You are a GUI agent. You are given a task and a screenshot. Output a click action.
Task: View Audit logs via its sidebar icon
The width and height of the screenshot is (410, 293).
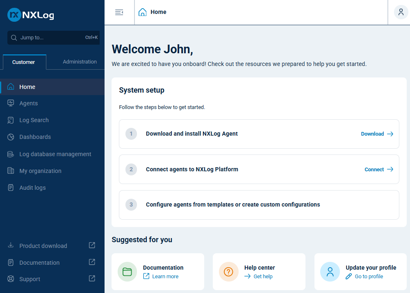[x=11, y=187]
